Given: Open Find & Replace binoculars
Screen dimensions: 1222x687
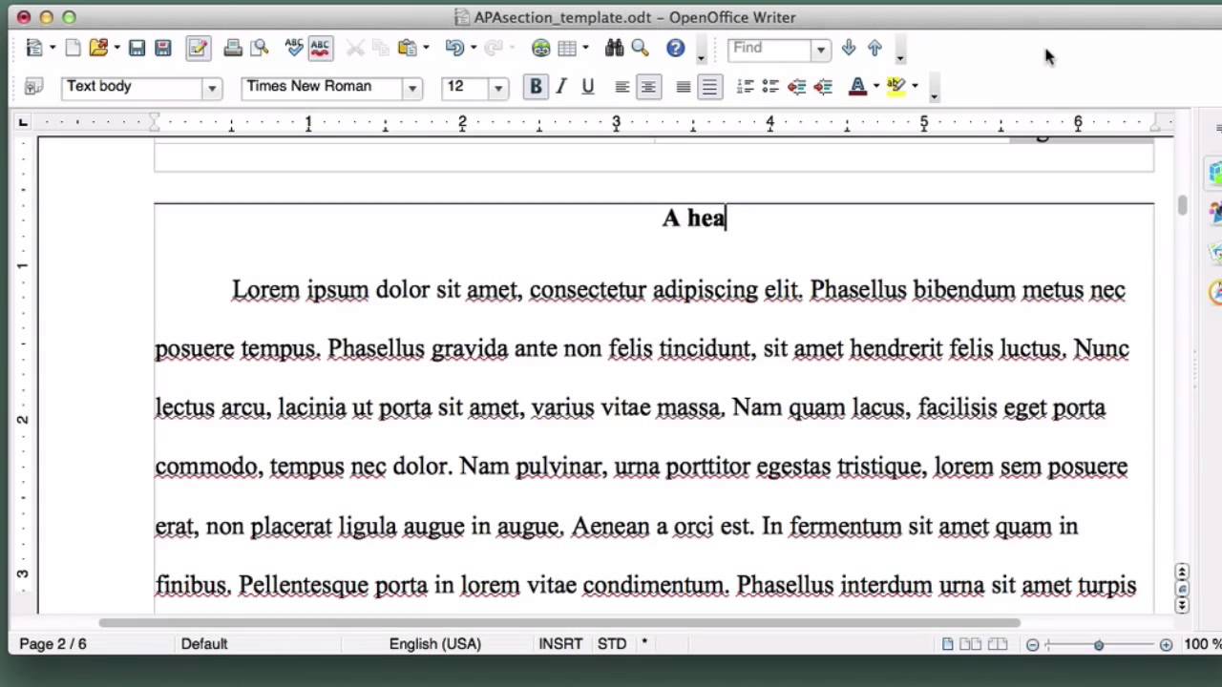Looking at the screenshot, I should click(x=614, y=48).
